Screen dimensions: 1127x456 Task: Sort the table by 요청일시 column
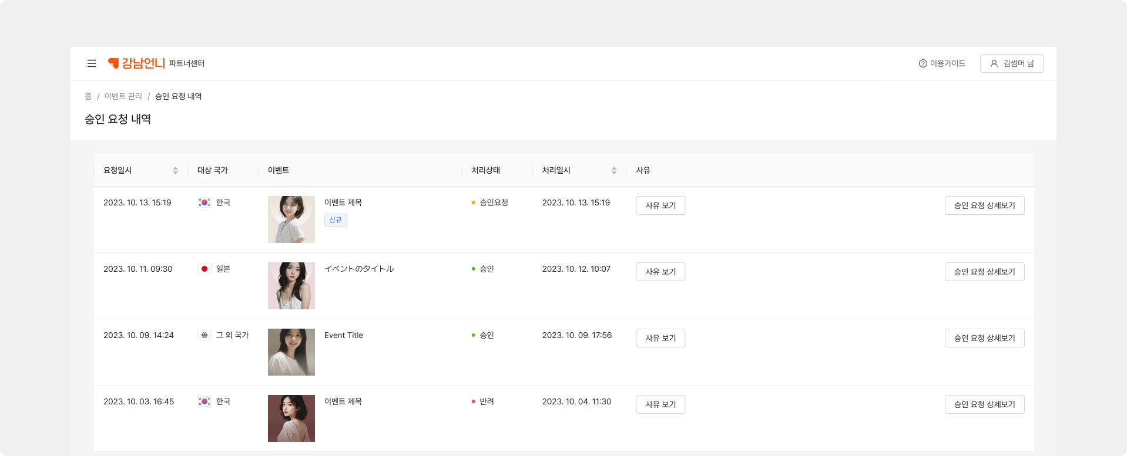coord(175,170)
